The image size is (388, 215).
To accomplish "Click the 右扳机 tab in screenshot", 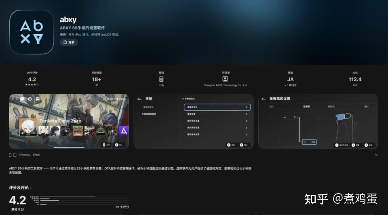I will point(331,106).
